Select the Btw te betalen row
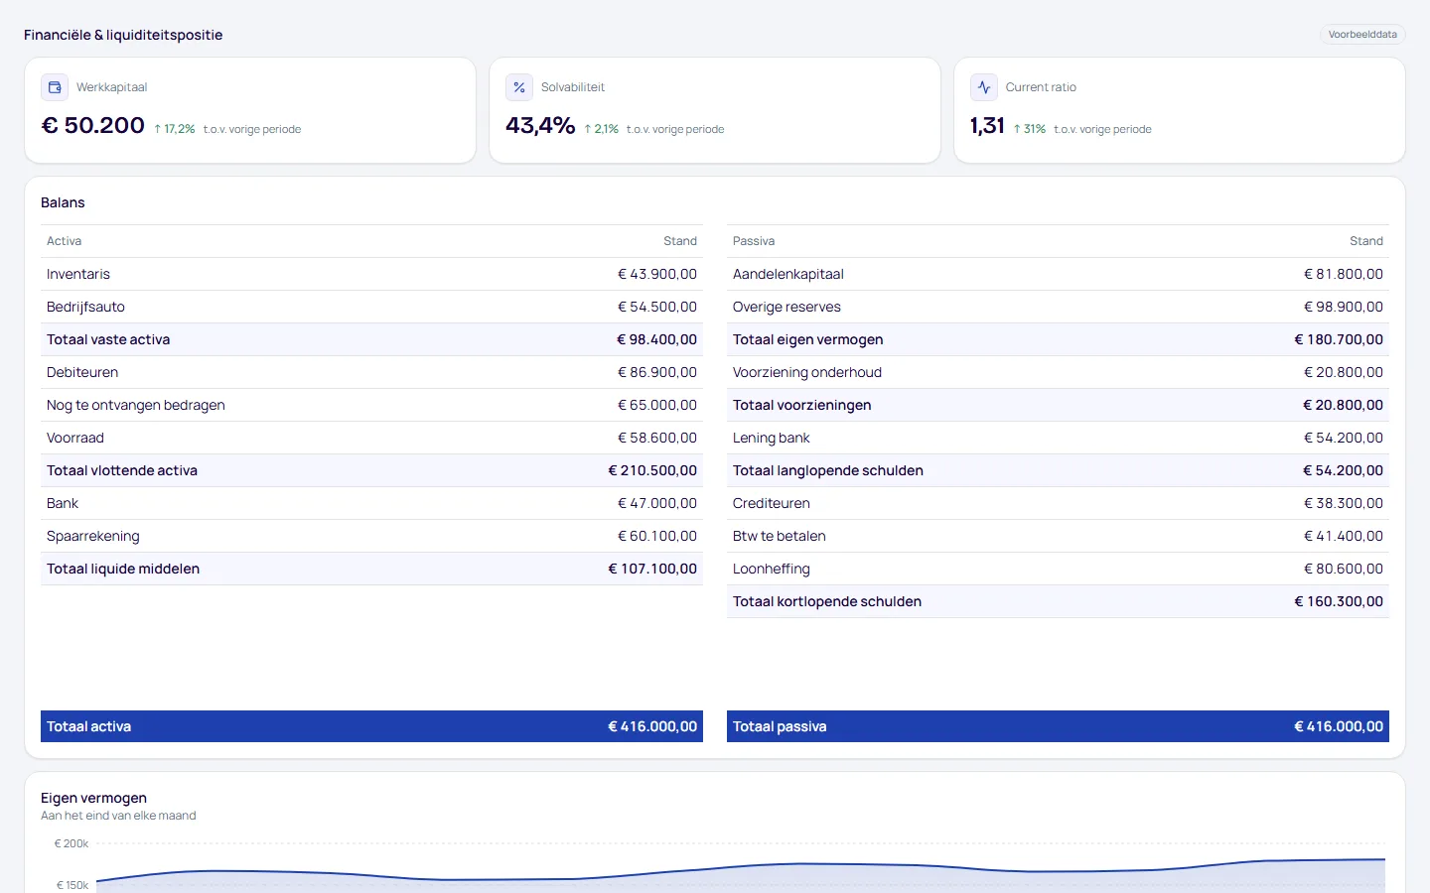1430x893 pixels. (x=1058, y=536)
